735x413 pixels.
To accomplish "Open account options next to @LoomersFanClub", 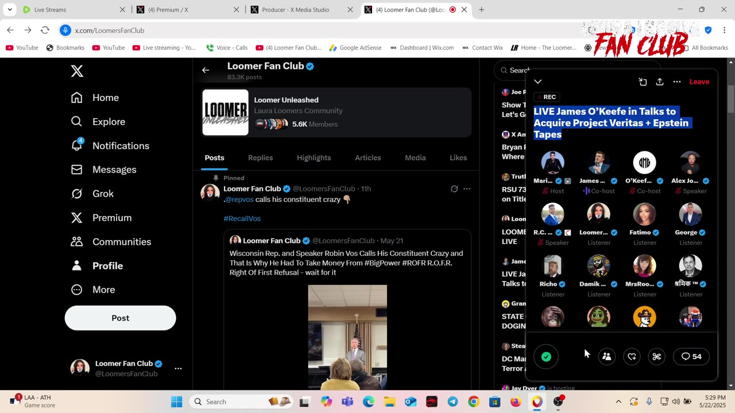I will pos(178,369).
